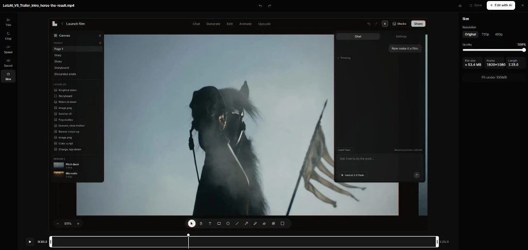
Task: Switch to the Chat tab in the right panel
Action: tap(358, 37)
